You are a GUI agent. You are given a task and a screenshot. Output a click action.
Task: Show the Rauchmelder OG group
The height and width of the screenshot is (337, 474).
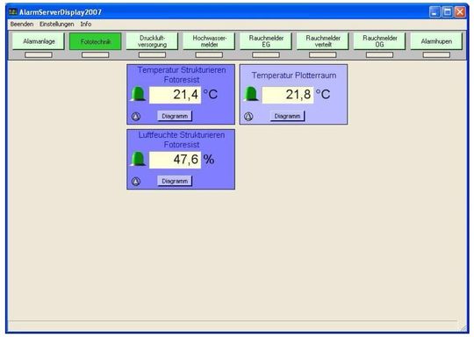pos(379,41)
